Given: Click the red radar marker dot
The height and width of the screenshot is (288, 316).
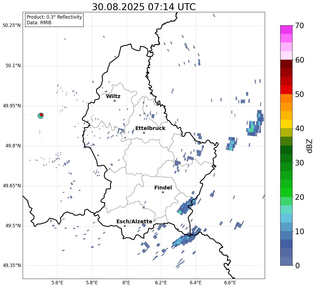Looking at the screenshot, I should (x=41, y=115).
